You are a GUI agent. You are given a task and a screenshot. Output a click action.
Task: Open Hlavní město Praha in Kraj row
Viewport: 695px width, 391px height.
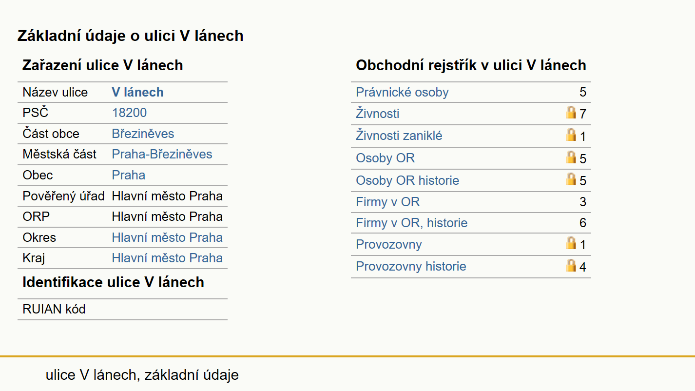coord(167,258)
